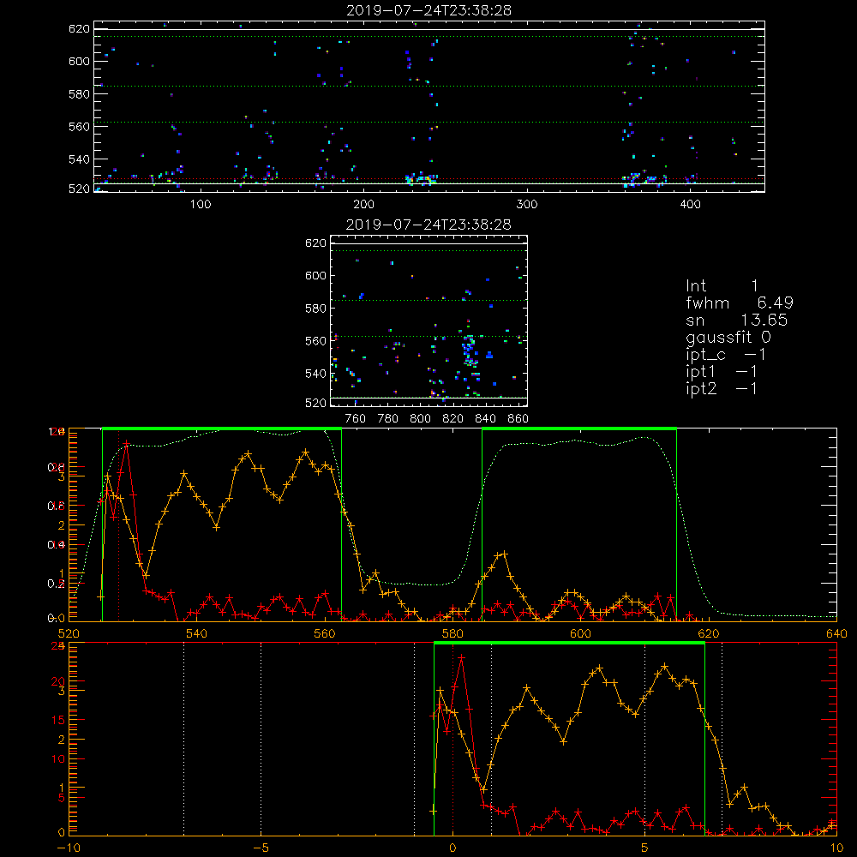
Task: Click y-axis label 540 on top plot
Action: pos(79,159)
